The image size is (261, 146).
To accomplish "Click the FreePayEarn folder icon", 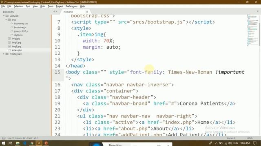I will coord(7,54).
